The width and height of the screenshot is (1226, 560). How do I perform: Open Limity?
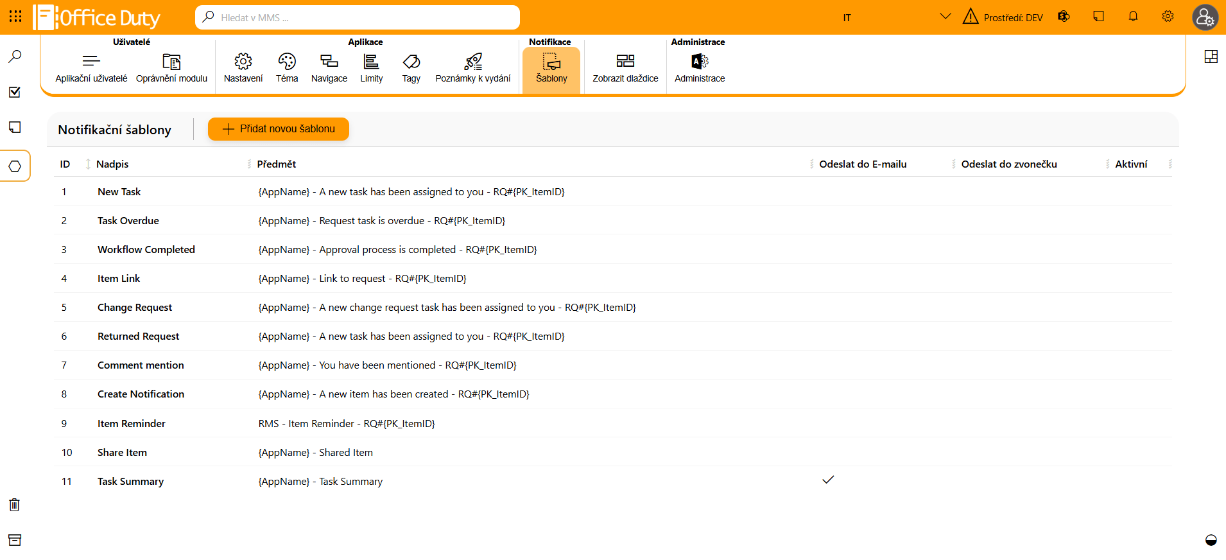pos(371,68)
